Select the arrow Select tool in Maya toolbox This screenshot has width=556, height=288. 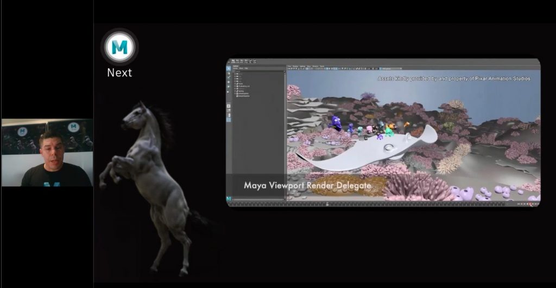229,69
